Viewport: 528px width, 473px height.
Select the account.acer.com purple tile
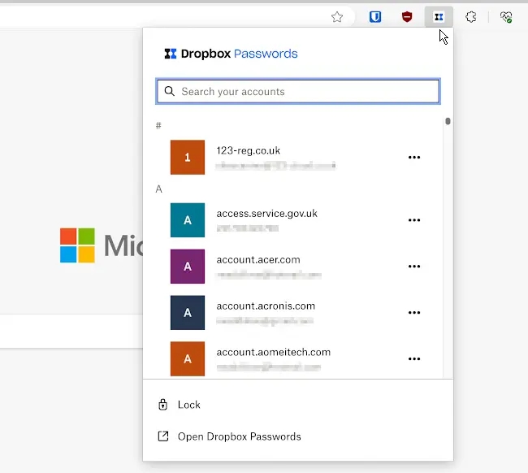click(x=188, y=267)
